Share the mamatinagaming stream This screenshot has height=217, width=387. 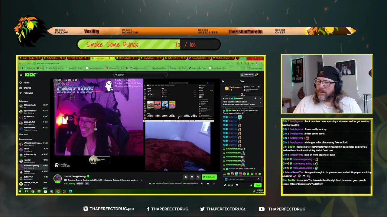[202, 183]
